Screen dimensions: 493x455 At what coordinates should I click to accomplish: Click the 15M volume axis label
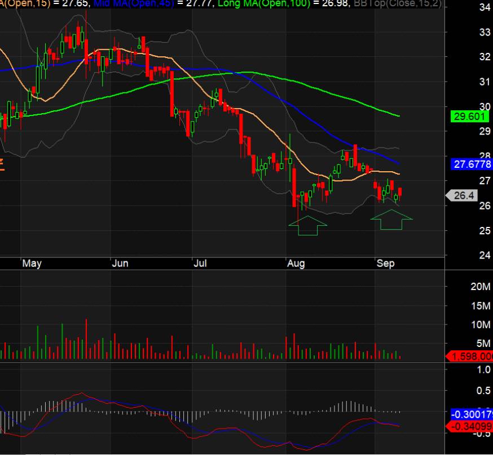(481, 306)
